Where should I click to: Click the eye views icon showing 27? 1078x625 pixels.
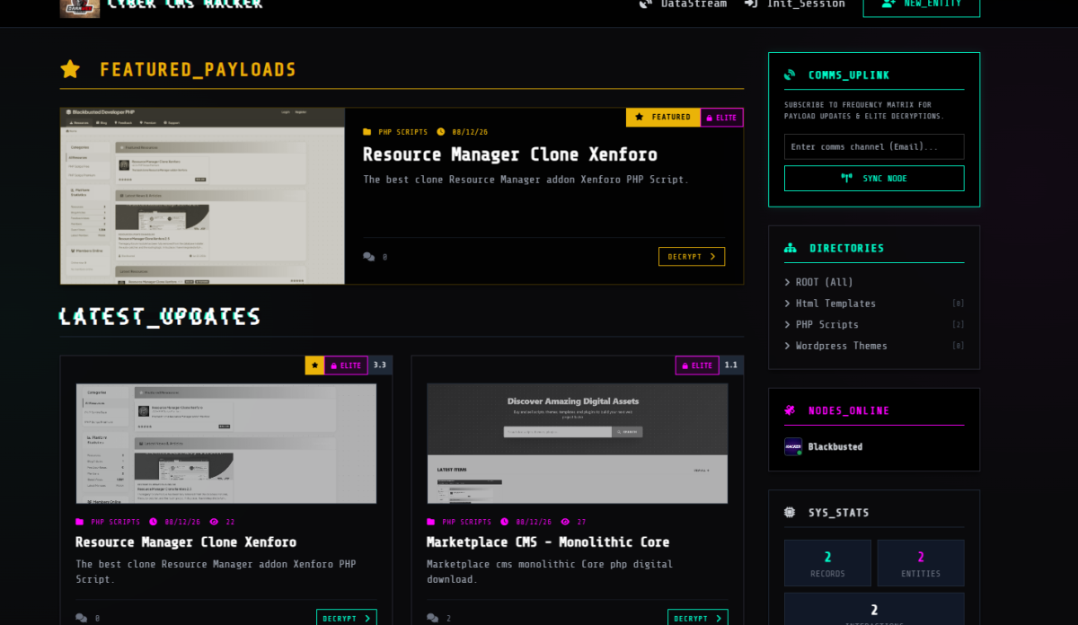[x=565, y=522]
